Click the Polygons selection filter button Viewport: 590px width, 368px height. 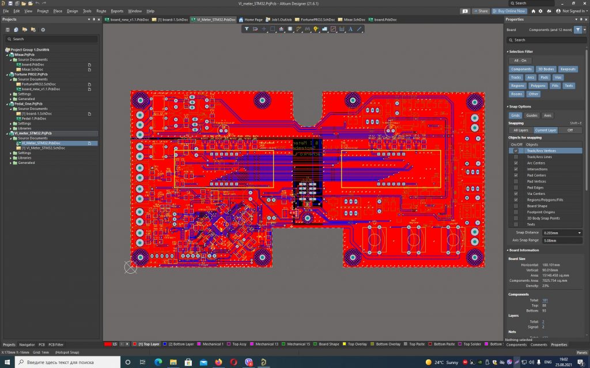538,85
